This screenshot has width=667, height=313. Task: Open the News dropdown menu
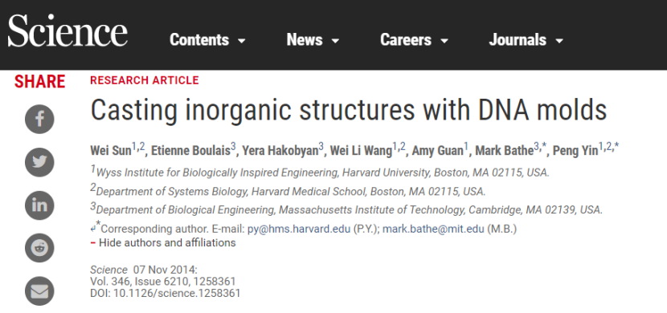pyautogui.click(x=313, y=40)
